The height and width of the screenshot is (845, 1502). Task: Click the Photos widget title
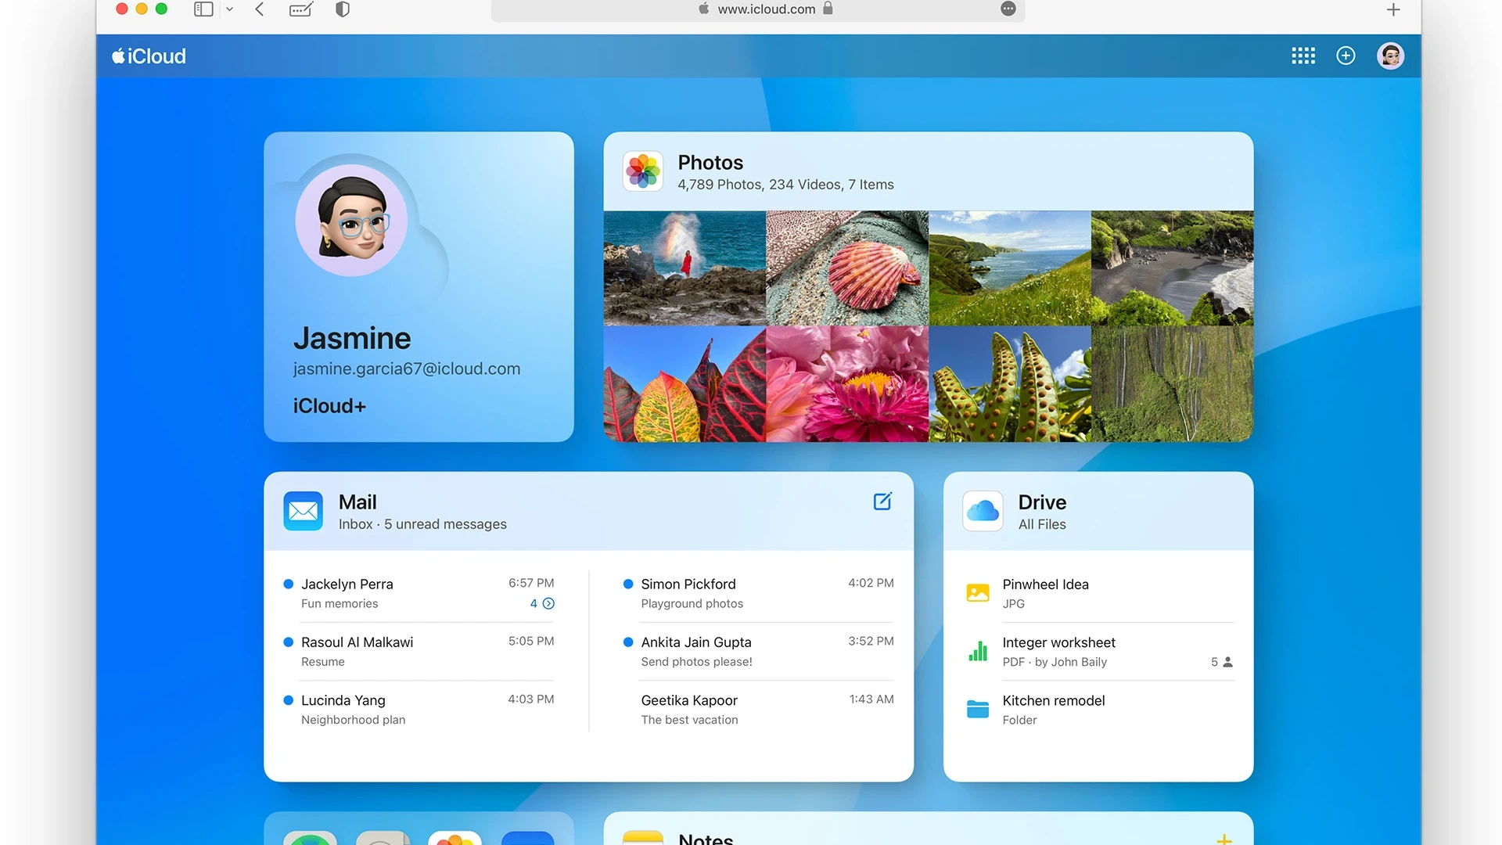710,162
